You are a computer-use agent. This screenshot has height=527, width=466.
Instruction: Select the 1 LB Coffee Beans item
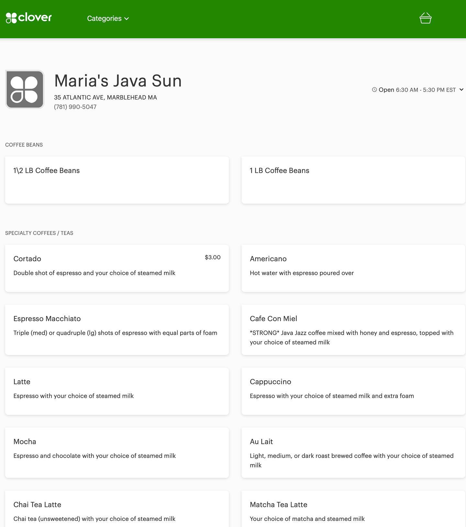pyautogui.click(x=353, y=180)
